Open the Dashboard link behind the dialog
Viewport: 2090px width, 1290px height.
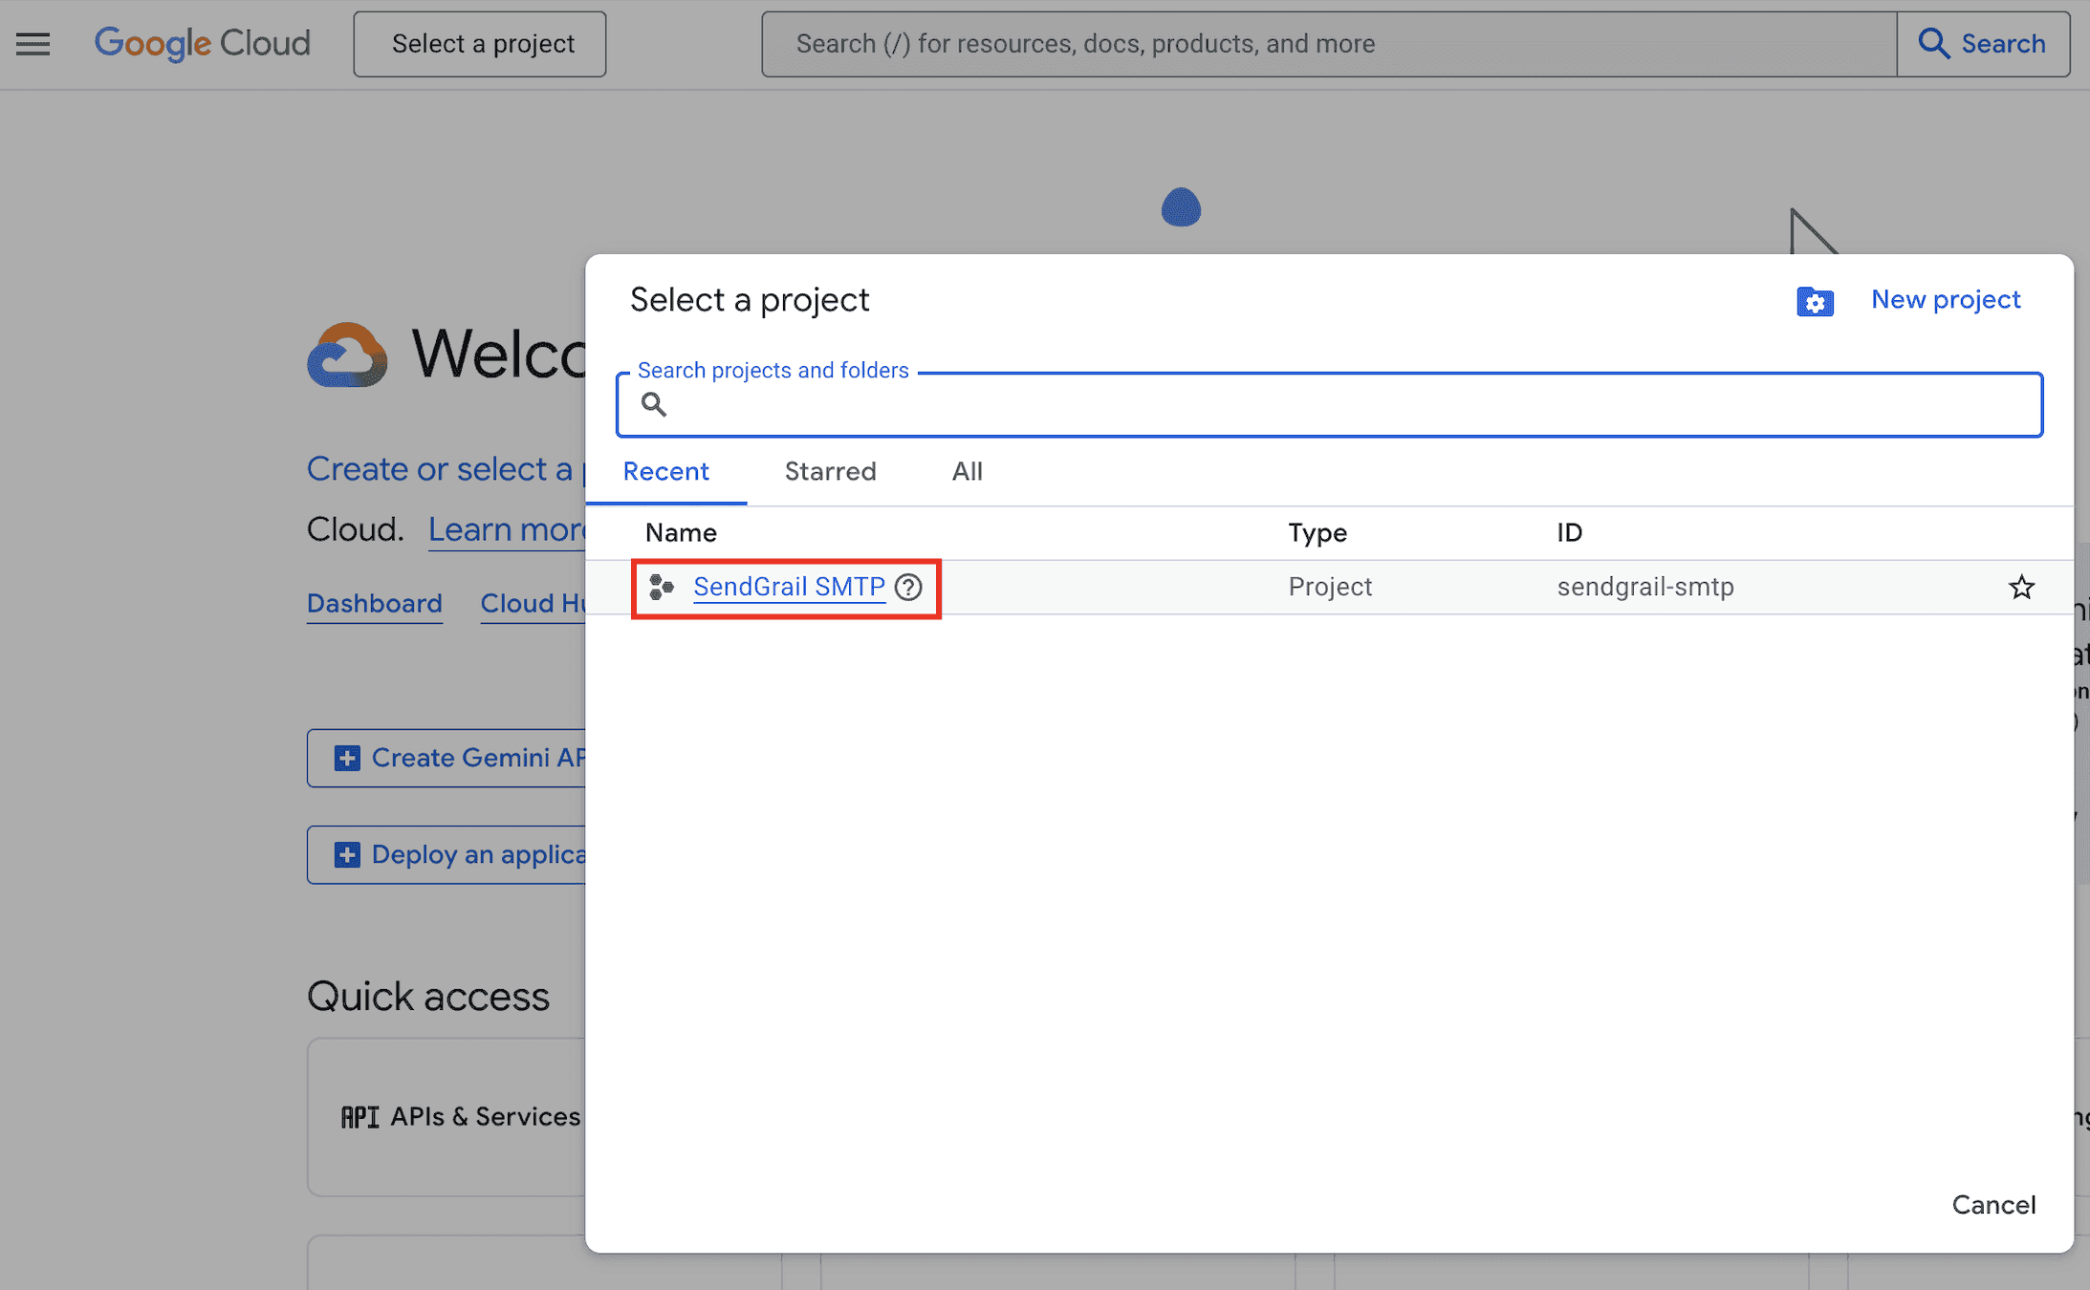(x=375, y=604)
